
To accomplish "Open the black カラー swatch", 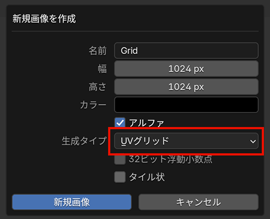I will click(186, 105).
